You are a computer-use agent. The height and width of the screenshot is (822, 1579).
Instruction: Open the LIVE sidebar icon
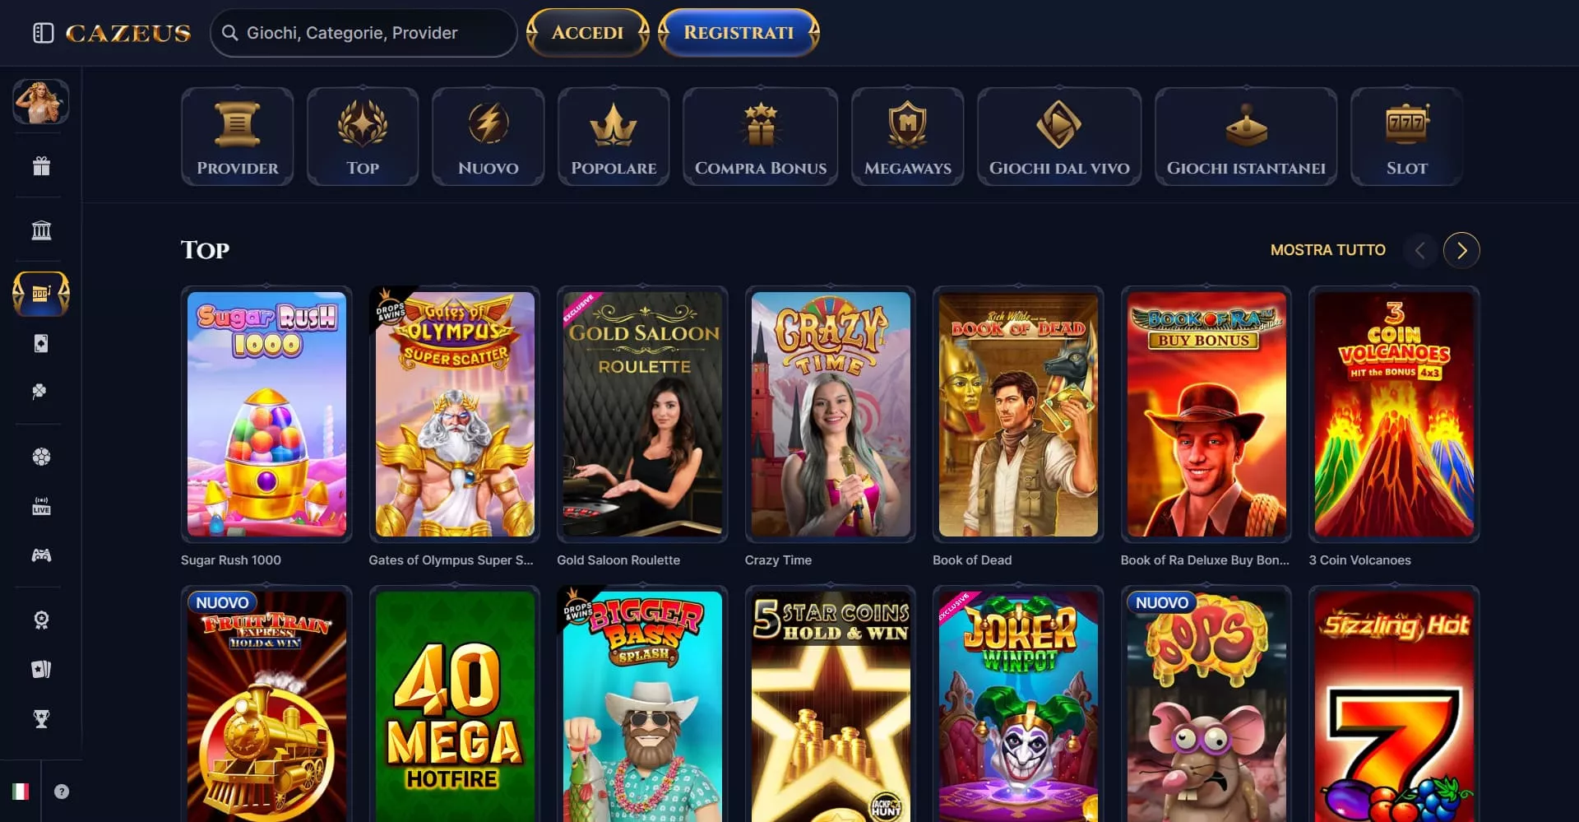pos(41,506)
